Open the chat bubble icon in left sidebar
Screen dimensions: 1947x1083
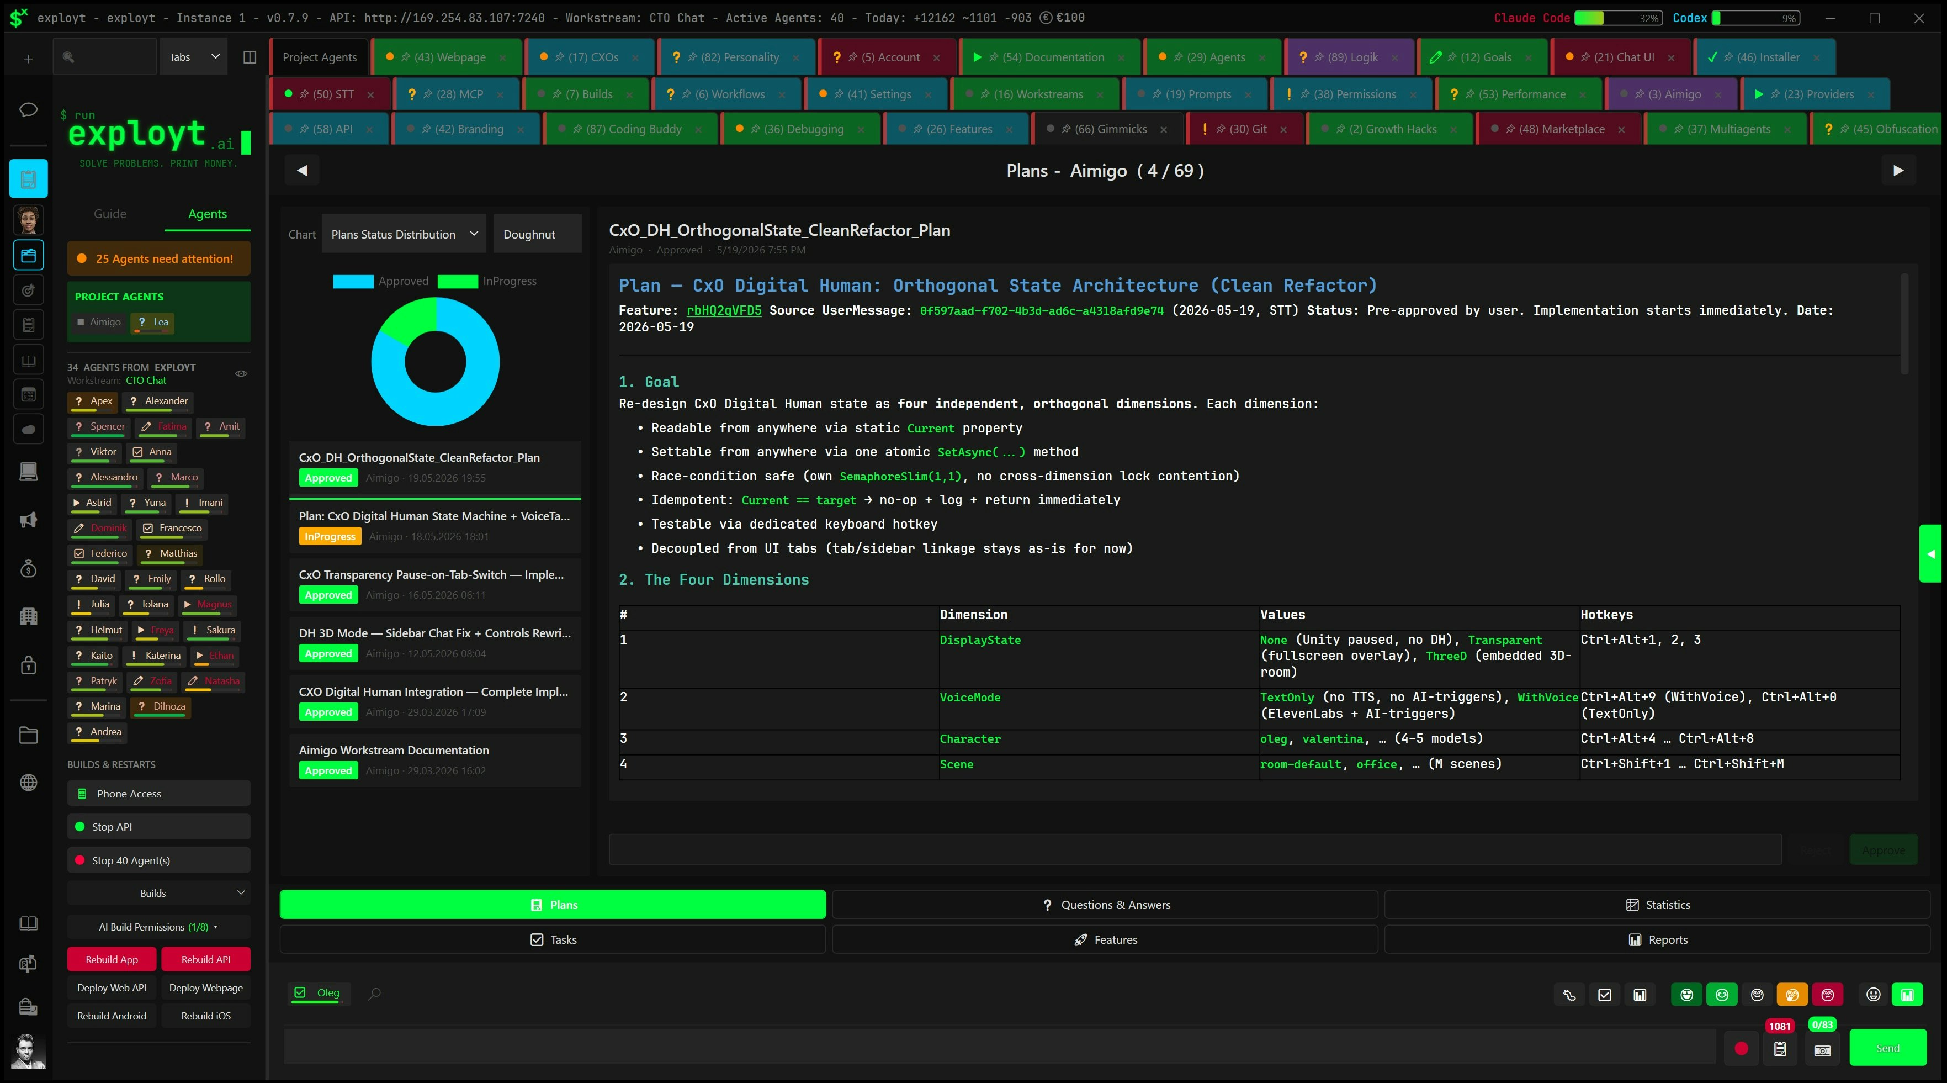pyautogui.click(x=28, y=110)
